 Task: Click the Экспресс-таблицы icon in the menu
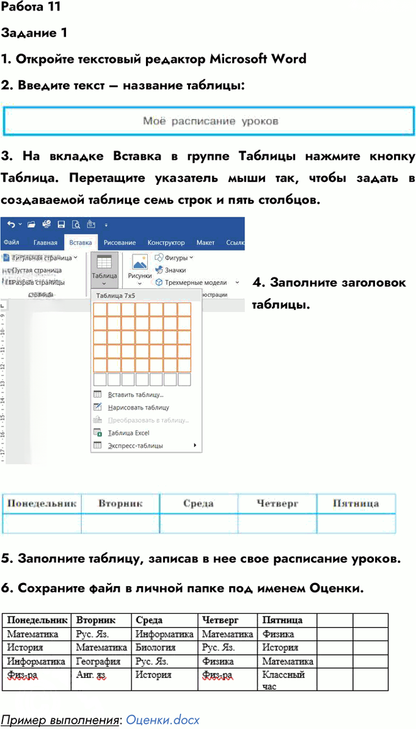click(x=98, y=445)
